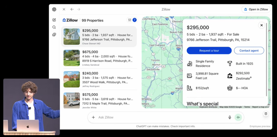Click the lot size icon
This screenshot has height=137, width=277.
pyautogui.click(x=190, y=76)
